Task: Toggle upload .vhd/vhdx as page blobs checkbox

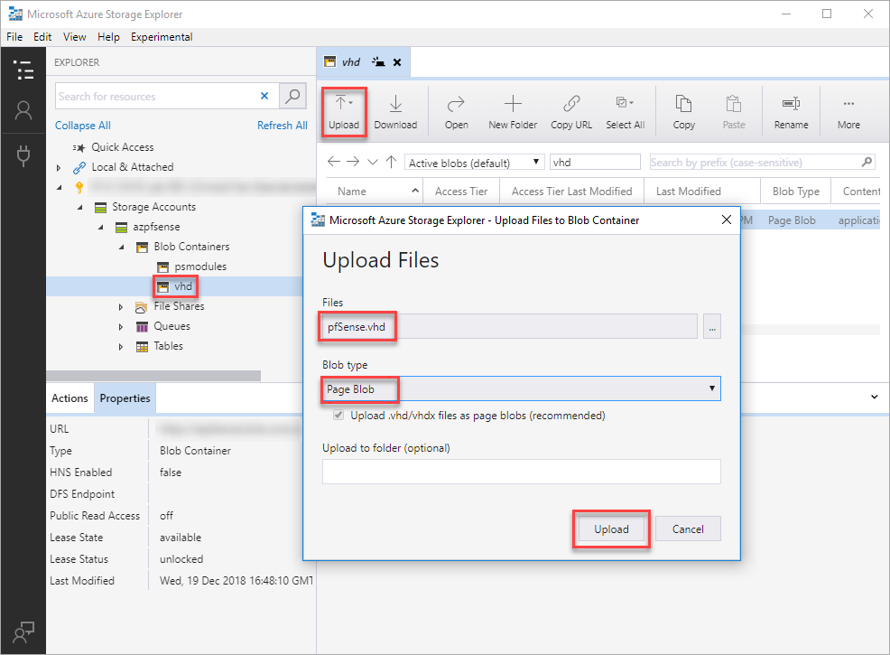Action: [338, 416]
